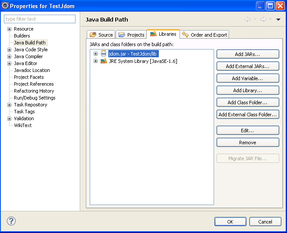Expand the Java Compiler node
The height and width of the screenshot is (233, 287).
pos(9,56)
